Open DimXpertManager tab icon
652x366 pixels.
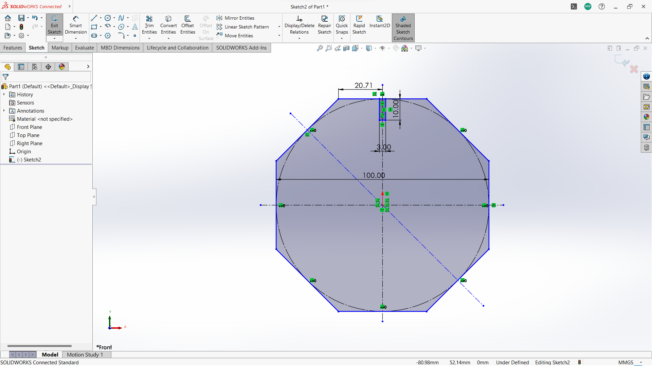pyautogui.click(x=48, y=67)
